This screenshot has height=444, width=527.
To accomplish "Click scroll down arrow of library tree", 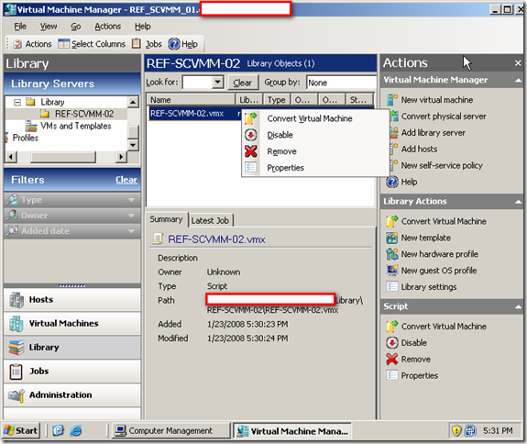I will [x=133, y=145].
